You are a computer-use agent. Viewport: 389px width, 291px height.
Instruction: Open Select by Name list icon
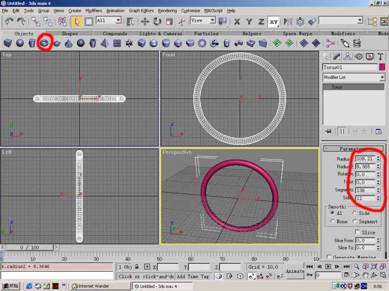pyautogui.click(x=130, y=22)
